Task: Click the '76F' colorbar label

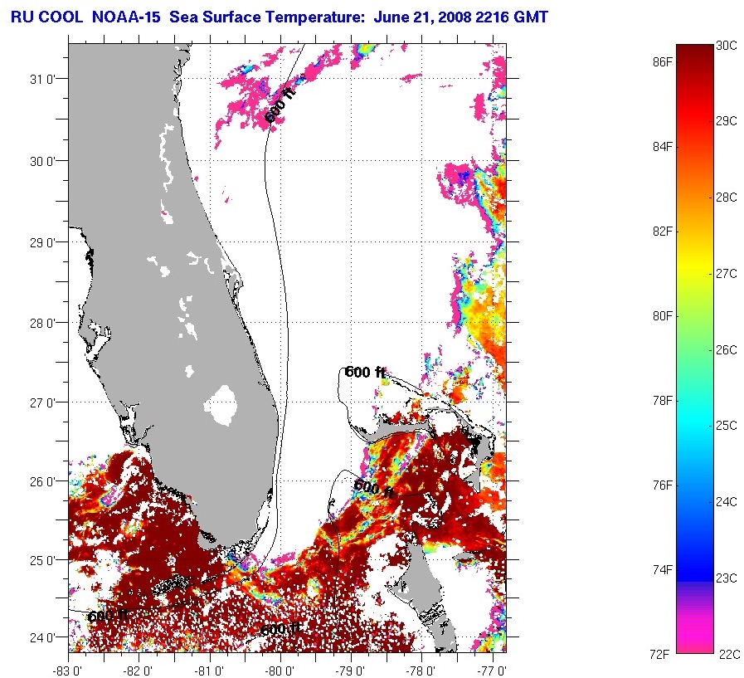Action: pyautogui.click(x=663, y=485)
